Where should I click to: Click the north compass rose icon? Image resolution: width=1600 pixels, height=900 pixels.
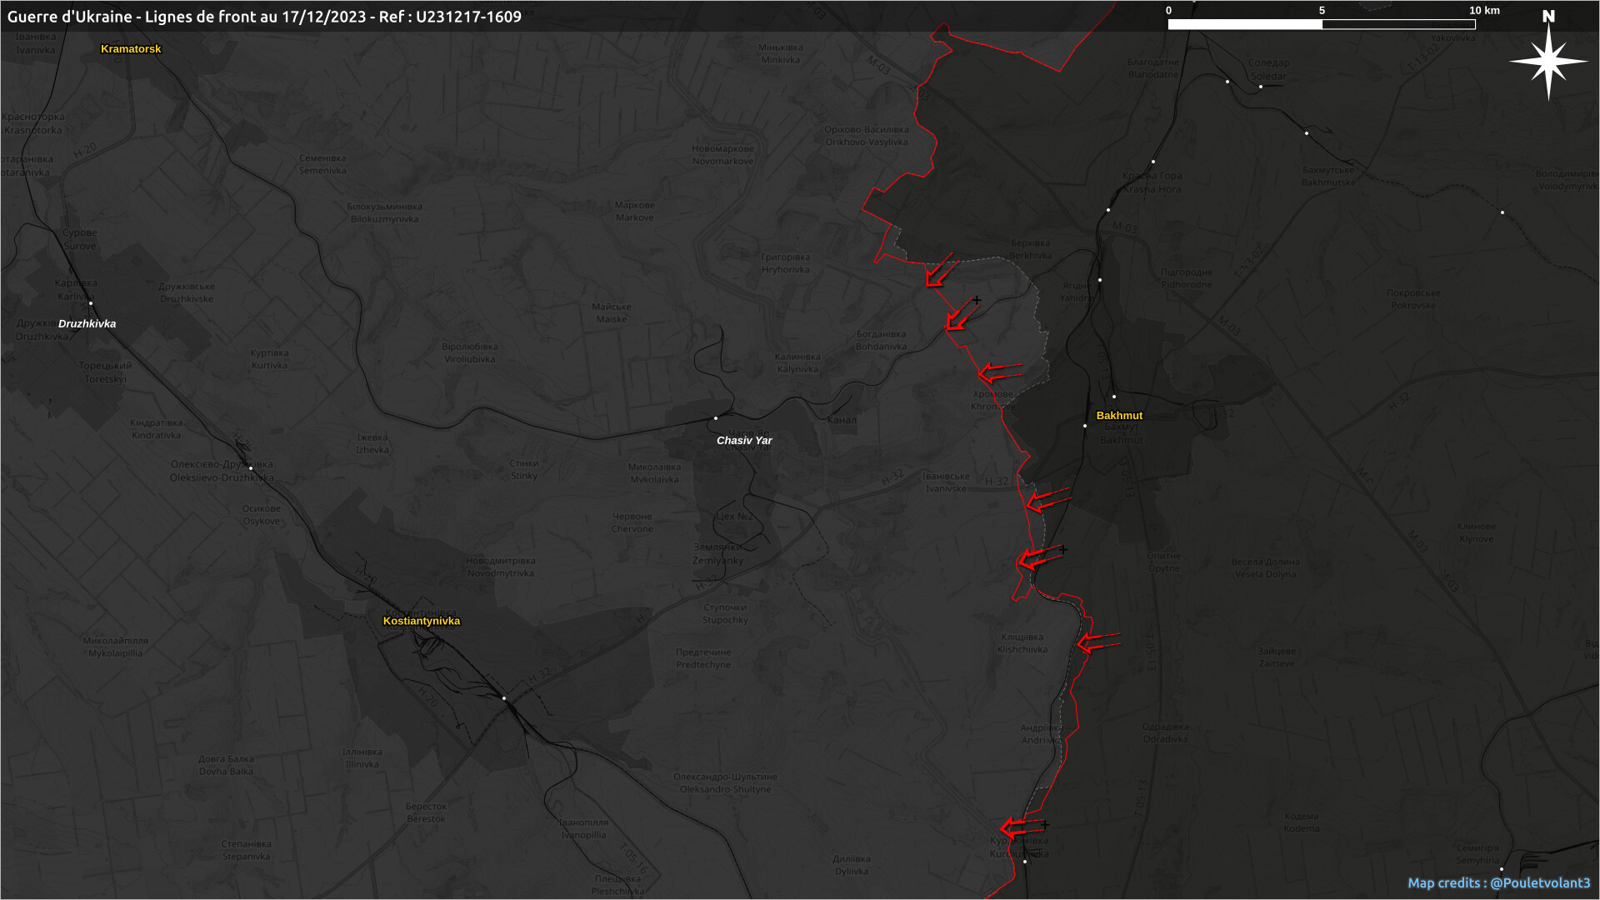(1548, 58)
